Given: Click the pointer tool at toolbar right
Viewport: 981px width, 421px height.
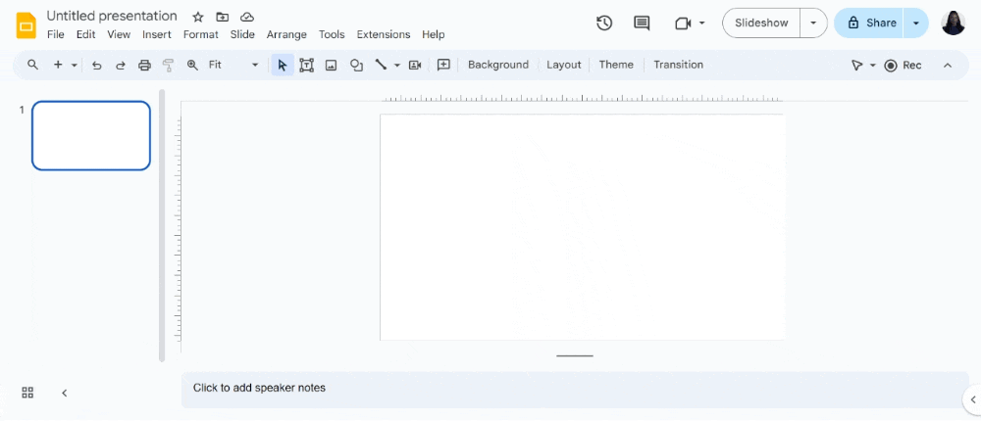Looking at the screenshot, I should click(x=856, y=65).
